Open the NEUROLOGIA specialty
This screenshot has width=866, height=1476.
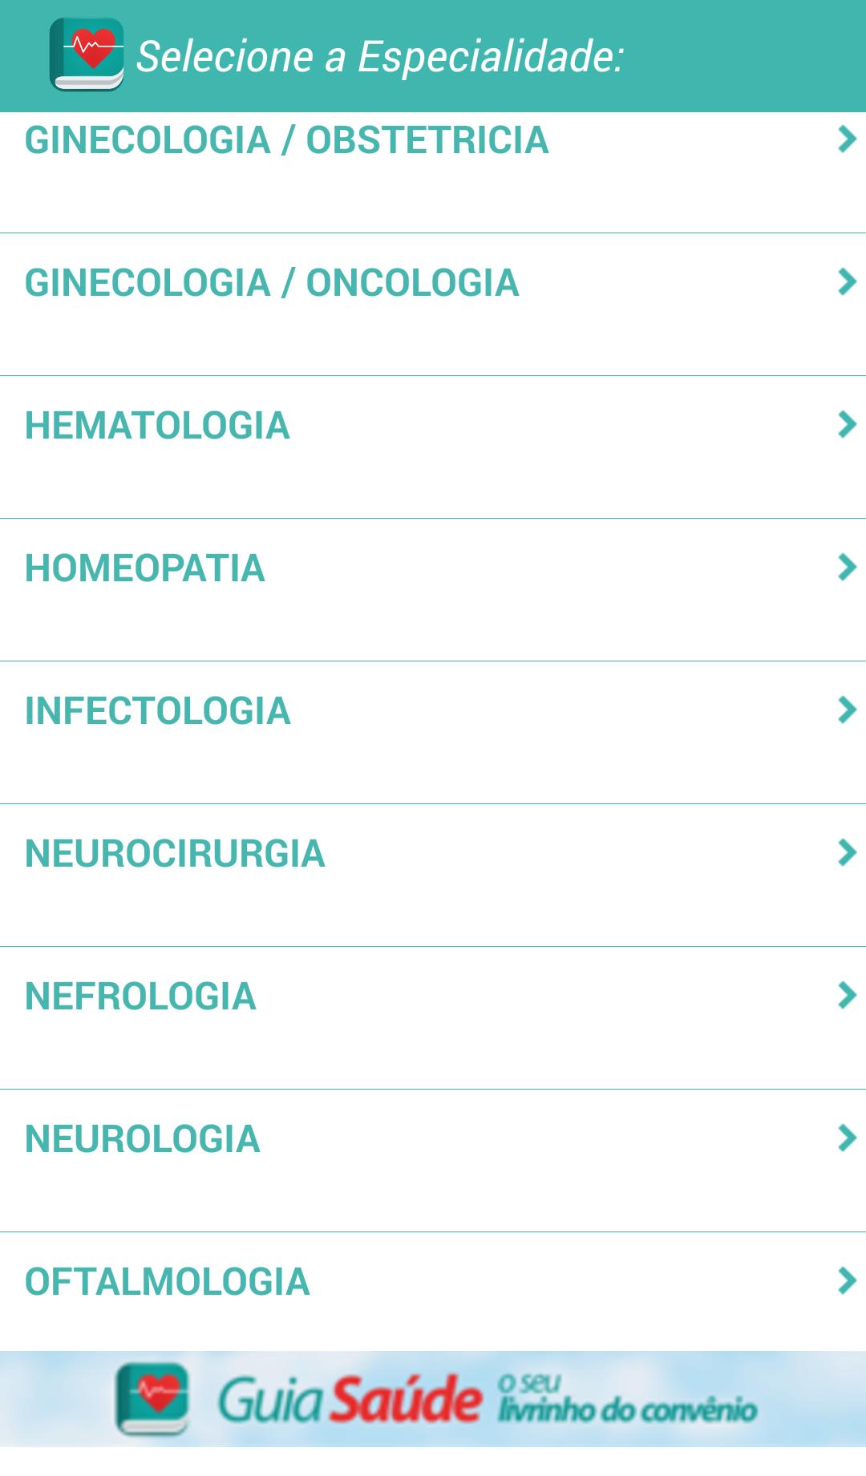pos(143,1140)
